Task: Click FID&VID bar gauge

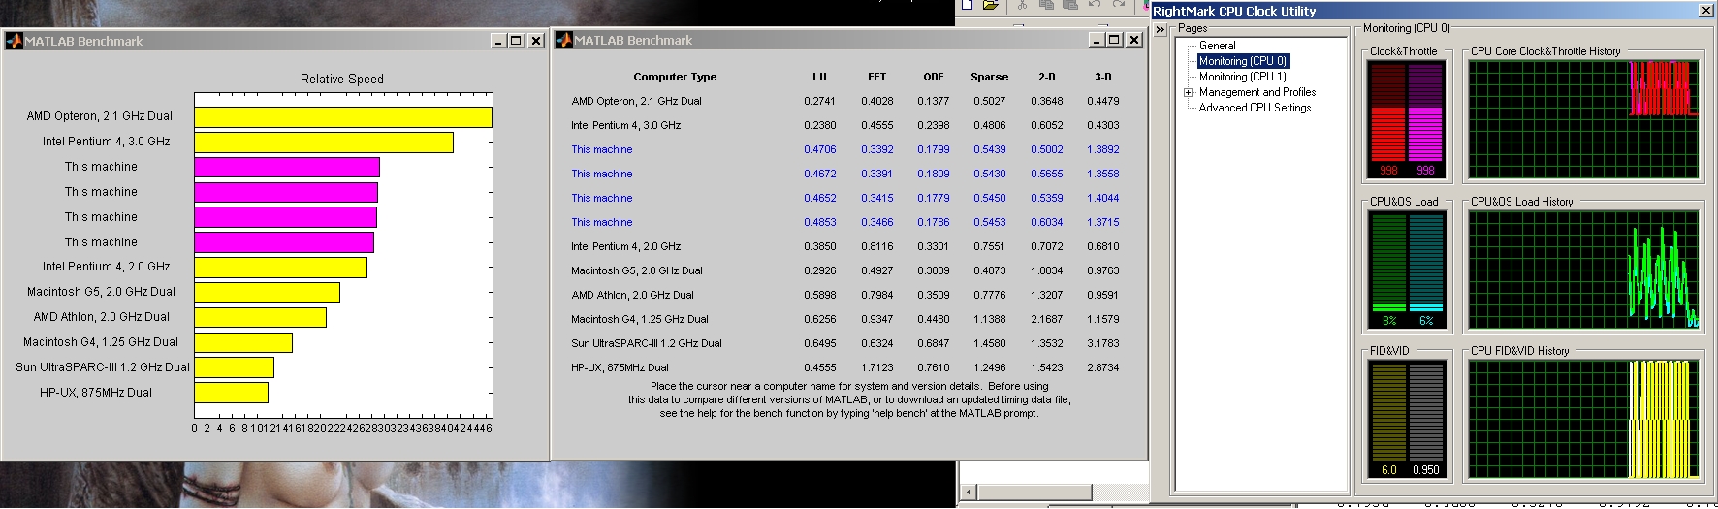Action: click(x=1407, y=420)
